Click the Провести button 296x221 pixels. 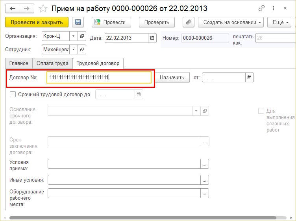tap(111, 22)
